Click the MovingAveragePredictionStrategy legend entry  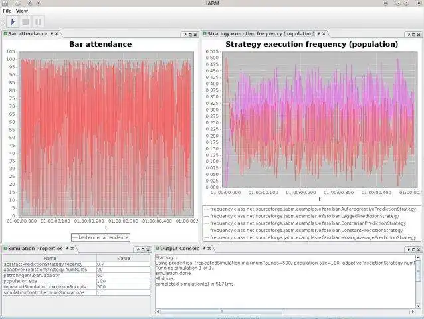pos(310,237)
